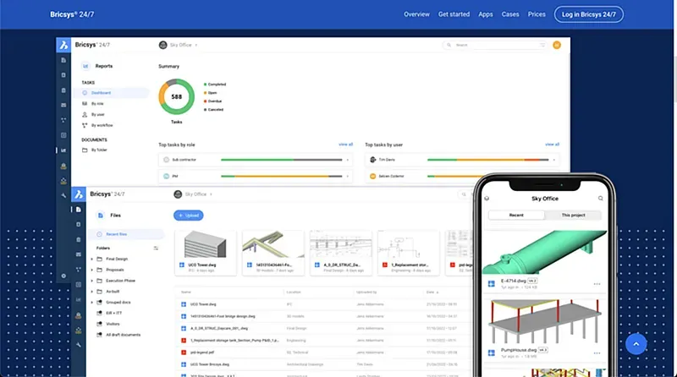This screenshot has width=677, height=377.
Task: Open the more options dots for PumpHouse.dwg
Action: coord(597,352)
